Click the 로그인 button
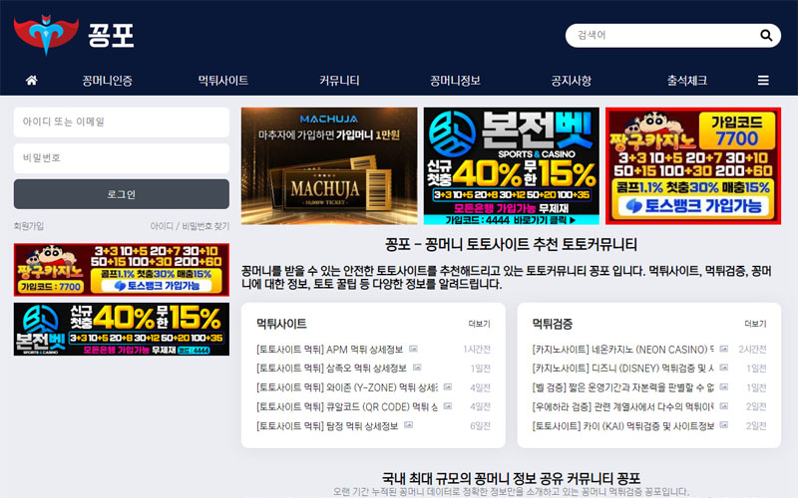The height and width of the screenshot is (498, 798). click(122, 194)
